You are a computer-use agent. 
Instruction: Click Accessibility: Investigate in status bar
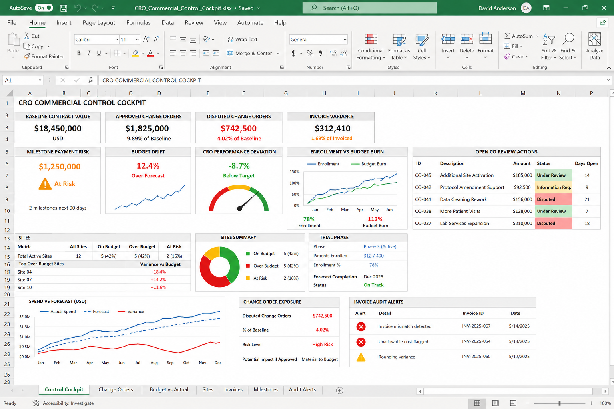(x=64, y=403)
